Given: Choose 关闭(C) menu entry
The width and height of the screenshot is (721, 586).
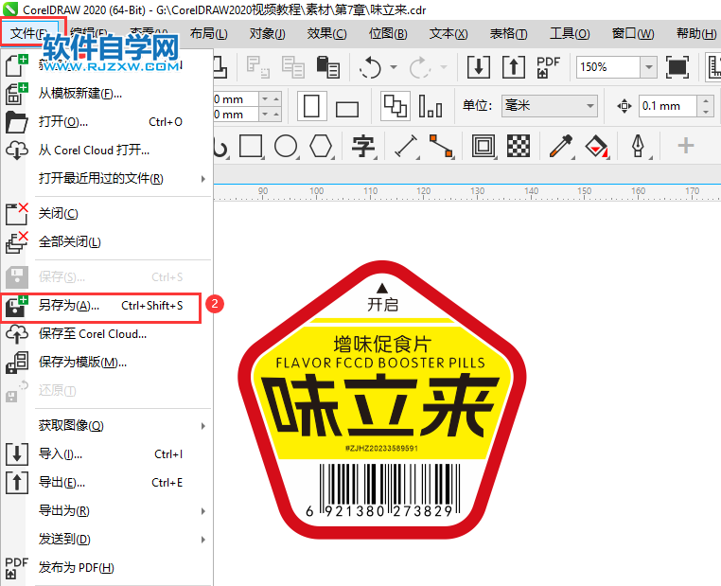Looking at the screenshot, I should [107, 214].
